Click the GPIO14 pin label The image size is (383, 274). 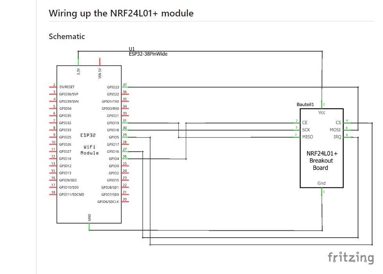point(65,159)
